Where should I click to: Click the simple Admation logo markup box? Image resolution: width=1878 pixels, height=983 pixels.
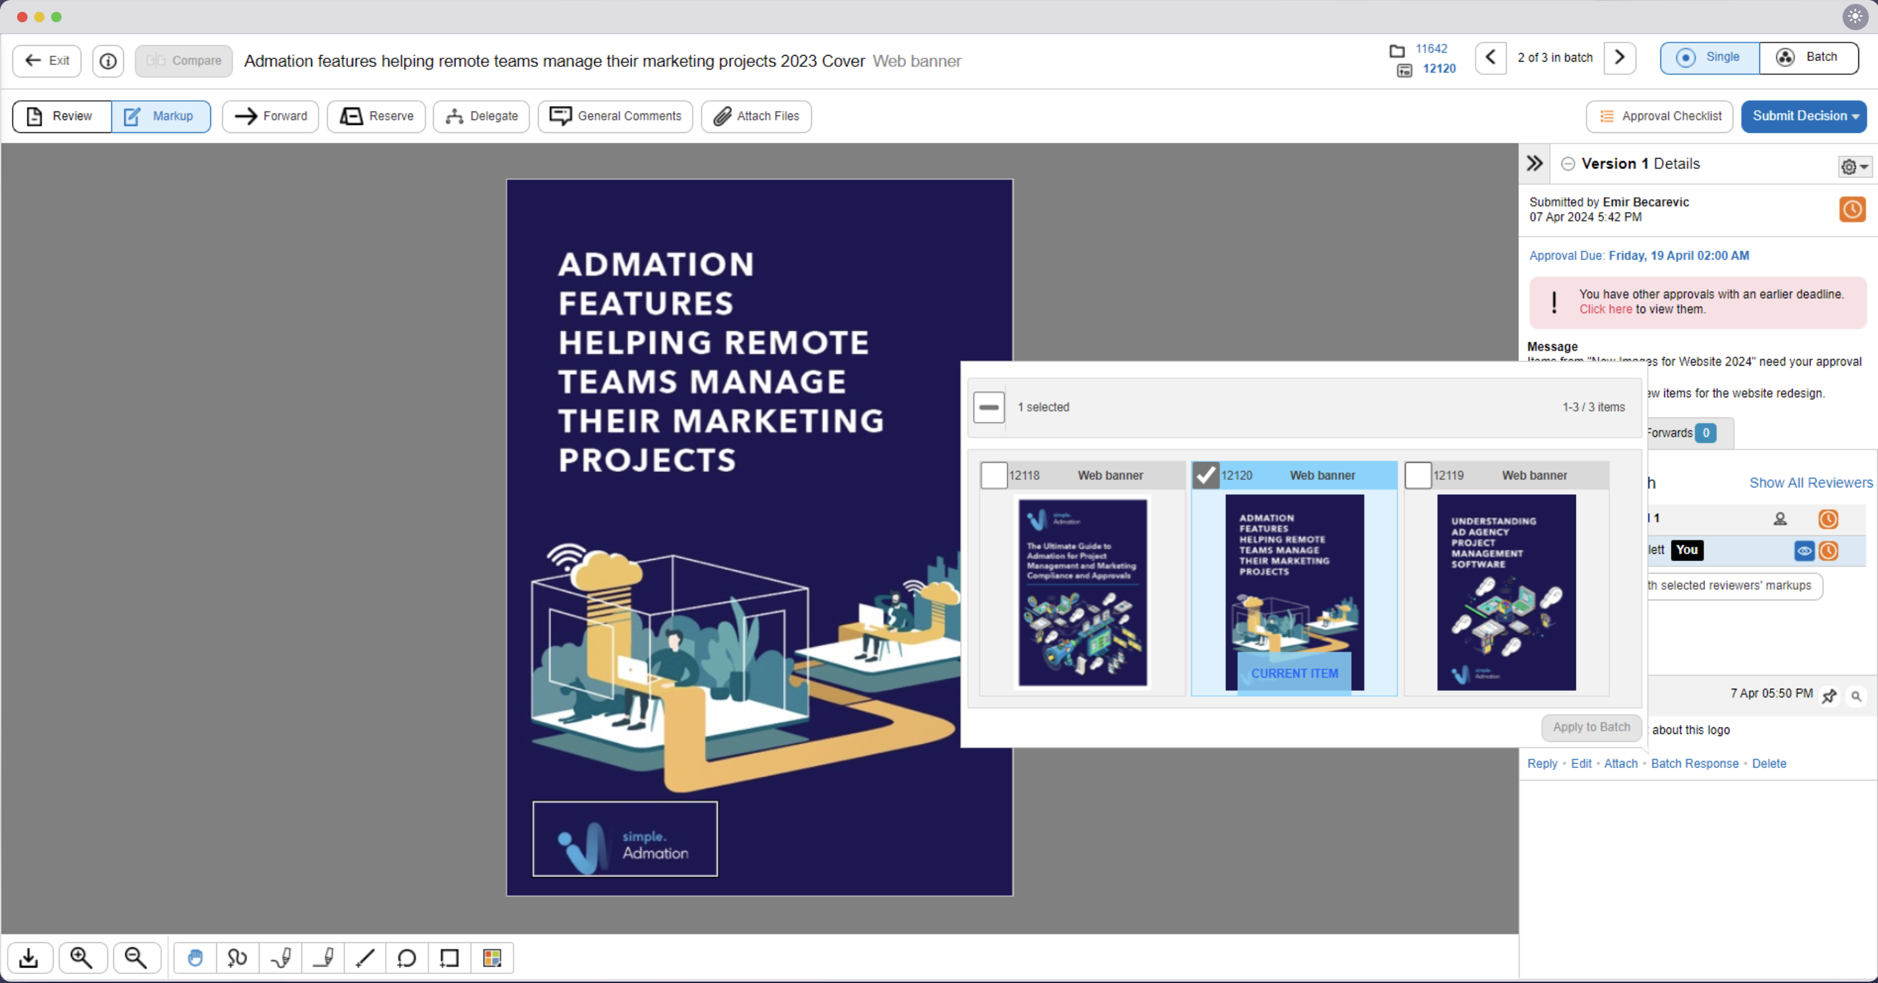[624, 839]
